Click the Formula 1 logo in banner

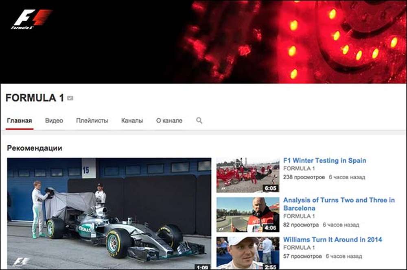coord(31,20)
